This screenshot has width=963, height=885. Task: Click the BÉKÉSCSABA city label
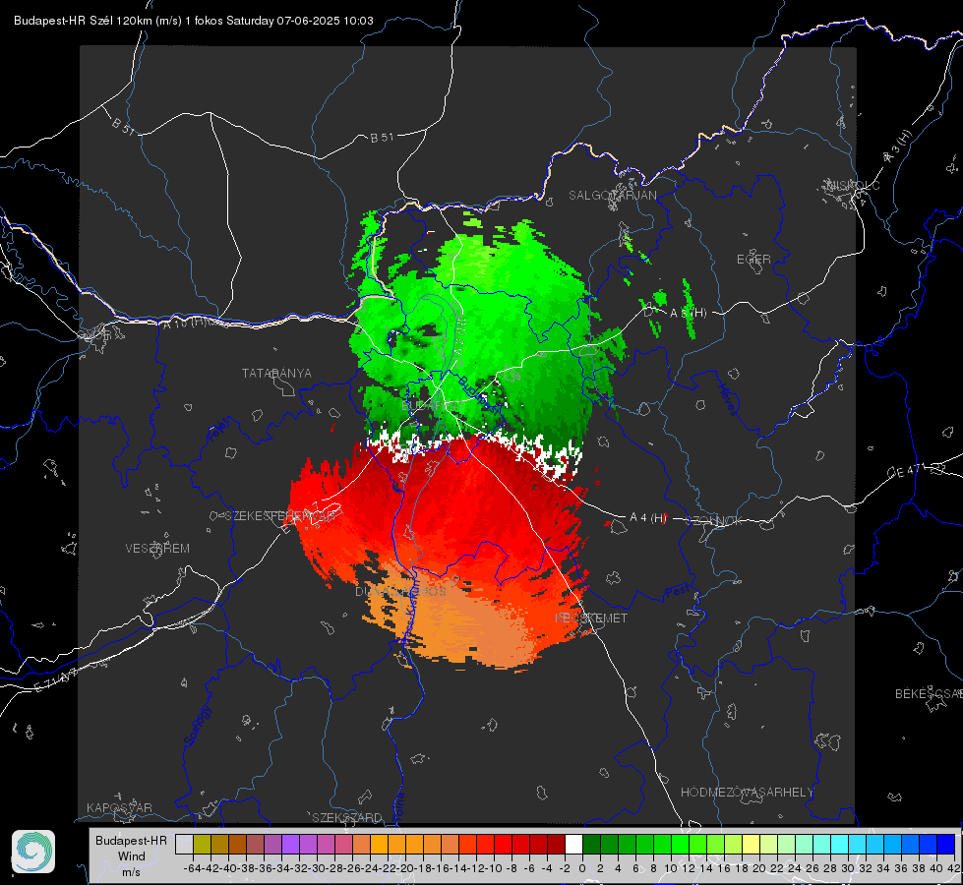(x=929, y=693)
